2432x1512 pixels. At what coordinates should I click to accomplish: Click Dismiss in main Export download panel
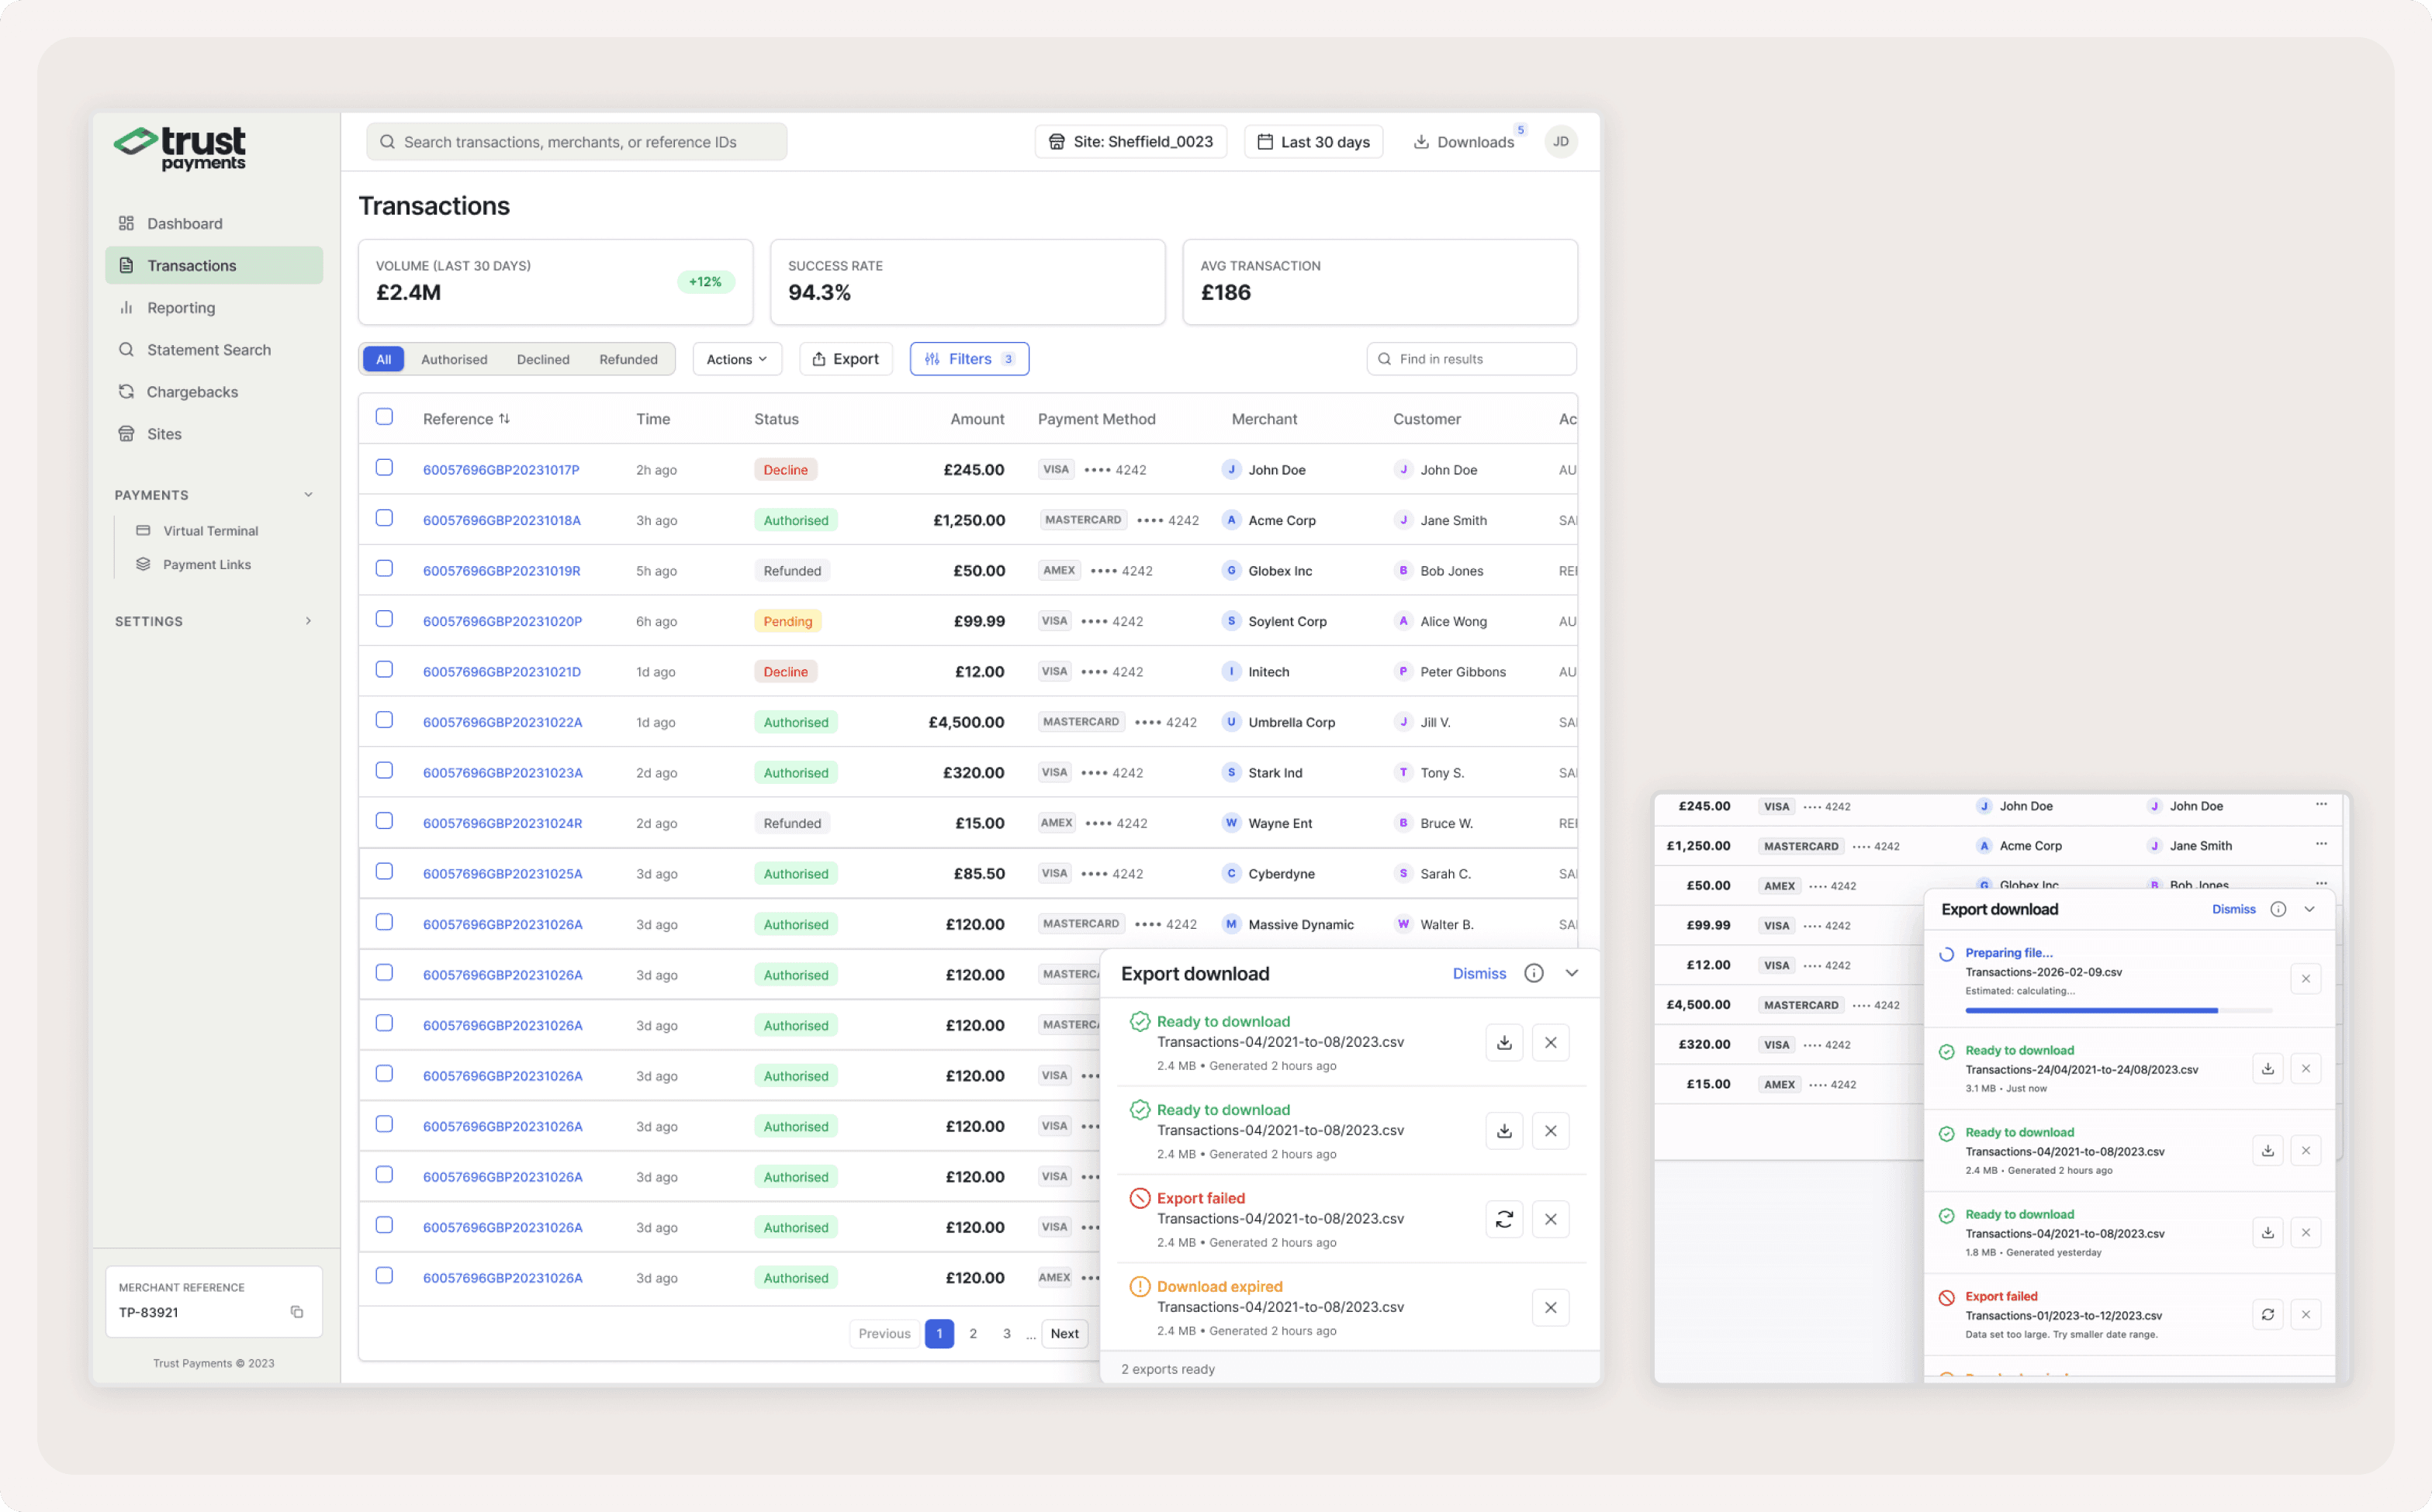point(1479,974)
